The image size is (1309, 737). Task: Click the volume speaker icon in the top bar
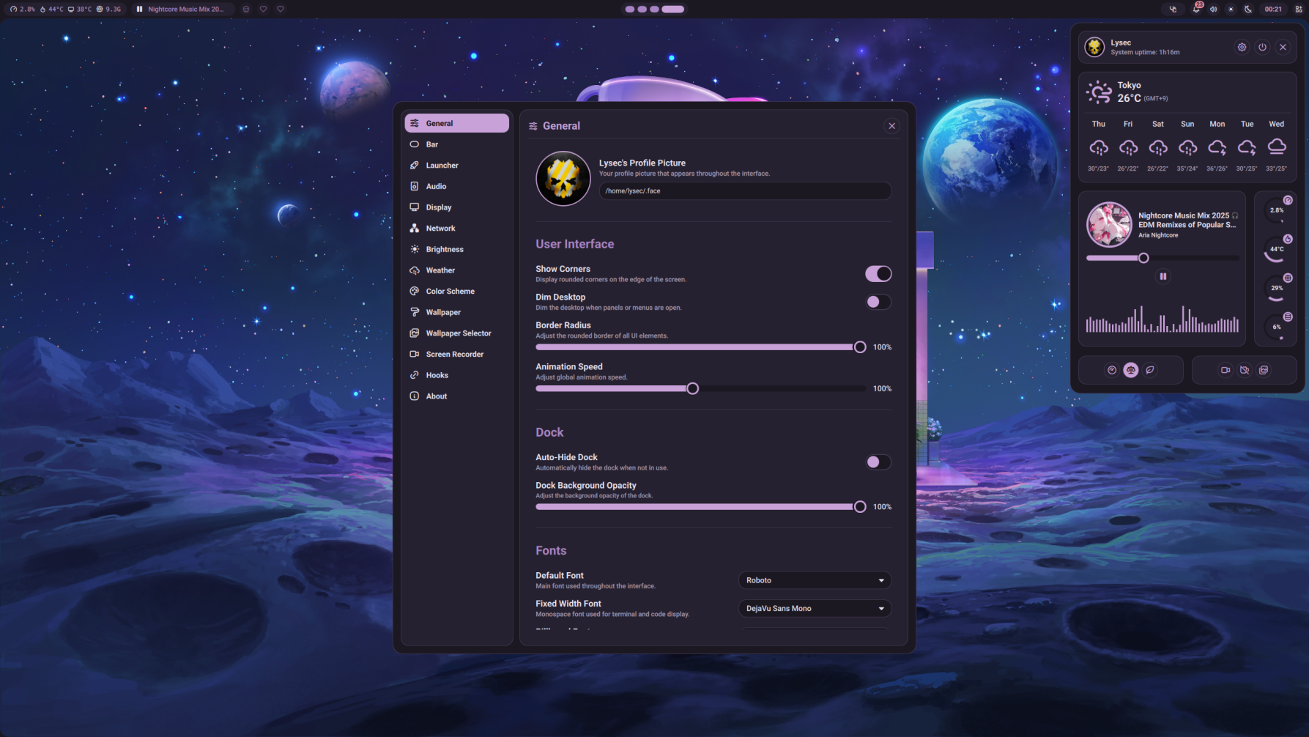tap(1214, 10)
